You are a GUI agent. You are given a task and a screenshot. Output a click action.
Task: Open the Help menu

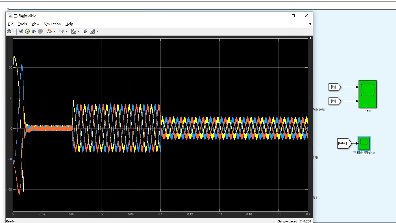[x=69, y=24]
